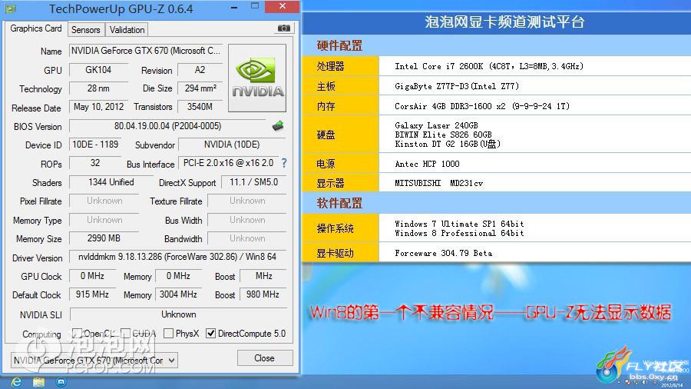Click the Bus Interface field PCI-E 2.0 x16
The width and height of the screenshot is (691, 389).
coord(228,163)
